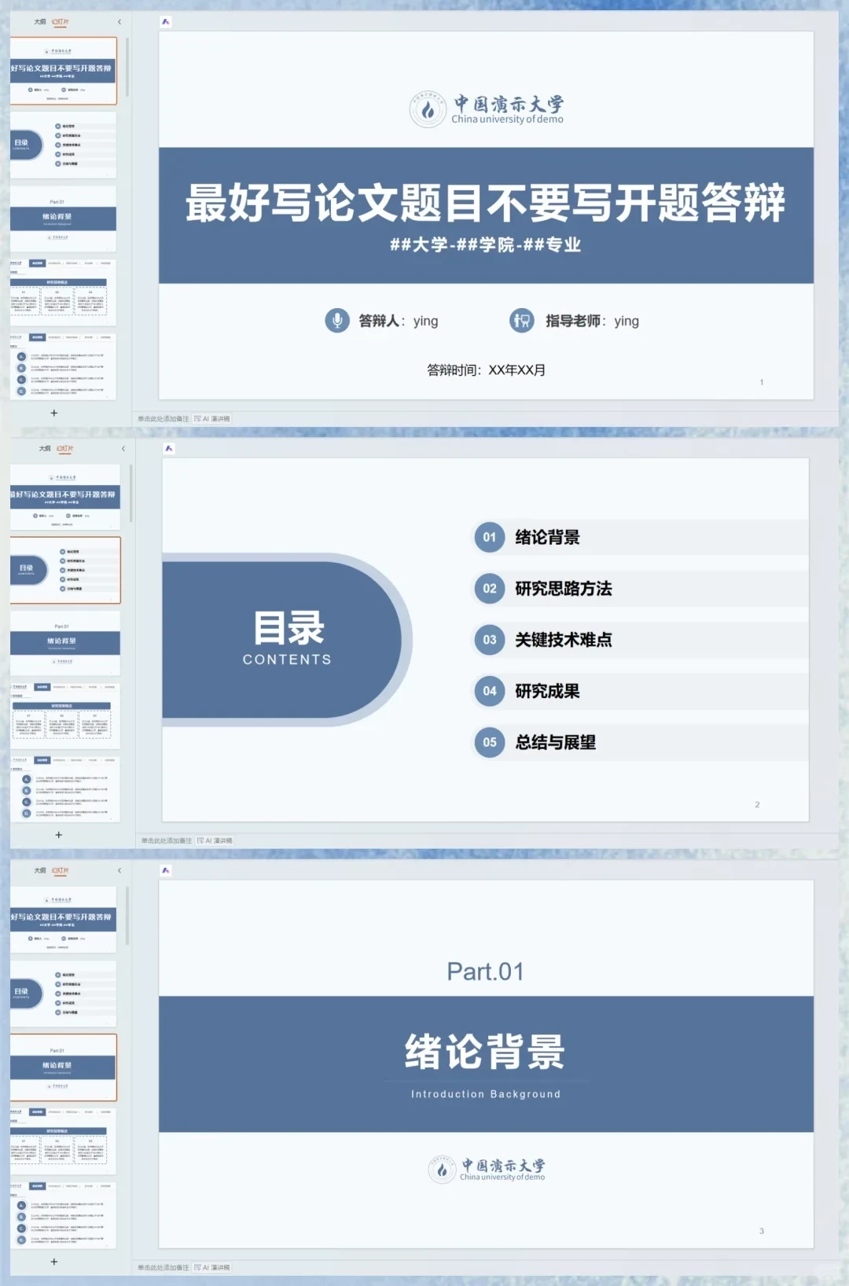Click the 03 number badge on the contents slide
This screenshot has width=849, height=1286.
(x=490, y=640)
